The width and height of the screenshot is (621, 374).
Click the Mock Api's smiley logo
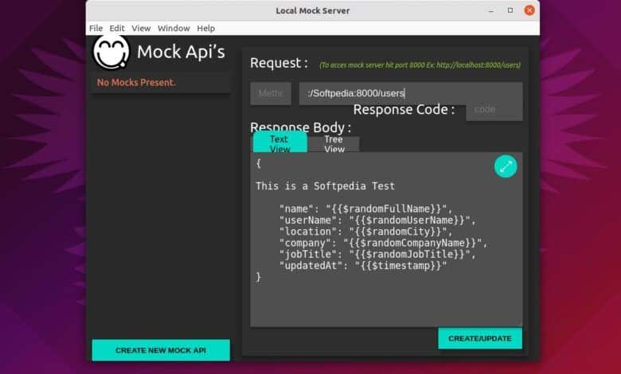(111, 52)
